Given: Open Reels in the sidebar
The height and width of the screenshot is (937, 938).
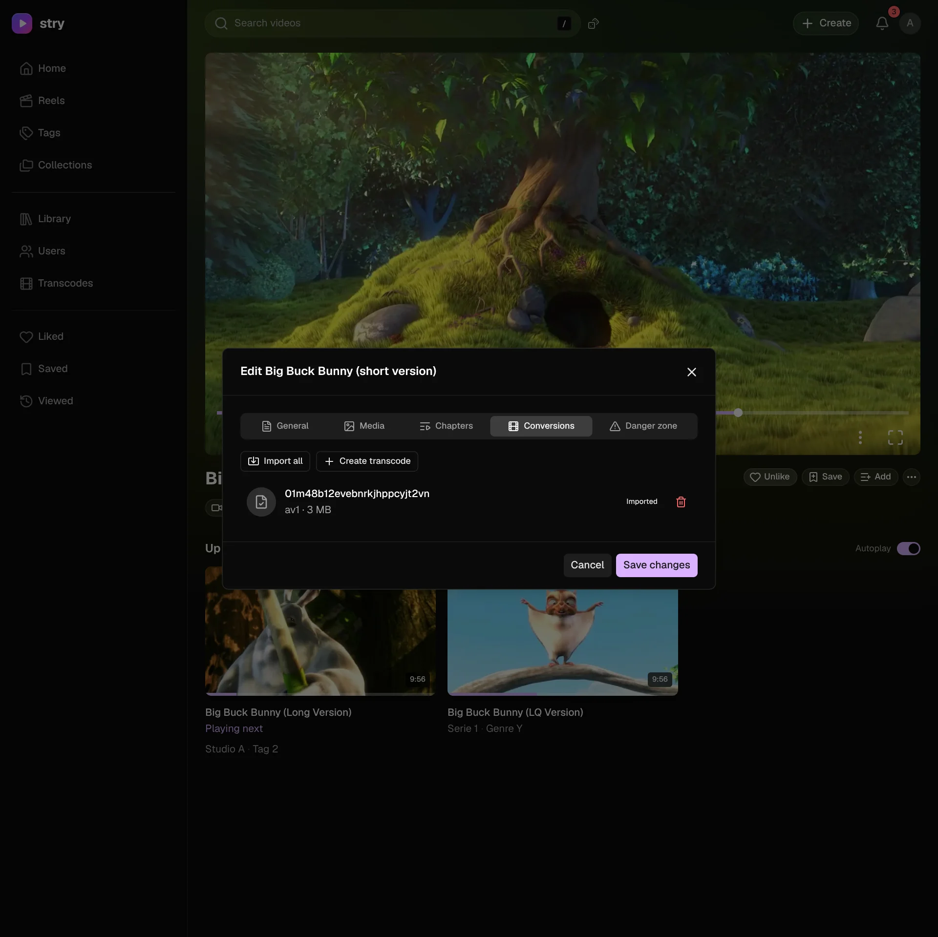Looking at the screenshot, I should pos(93,101).
